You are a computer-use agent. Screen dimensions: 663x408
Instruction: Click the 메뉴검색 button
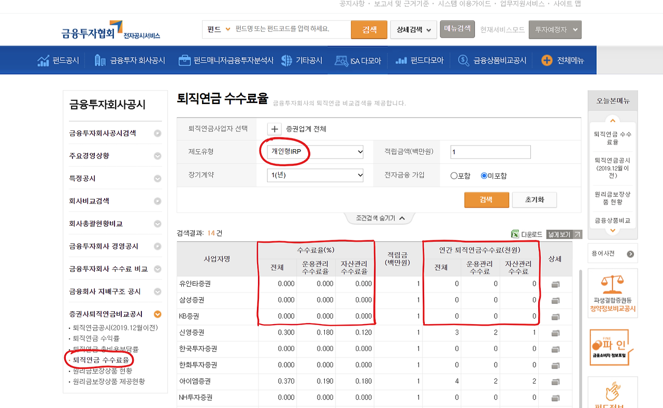coord(457,28)
